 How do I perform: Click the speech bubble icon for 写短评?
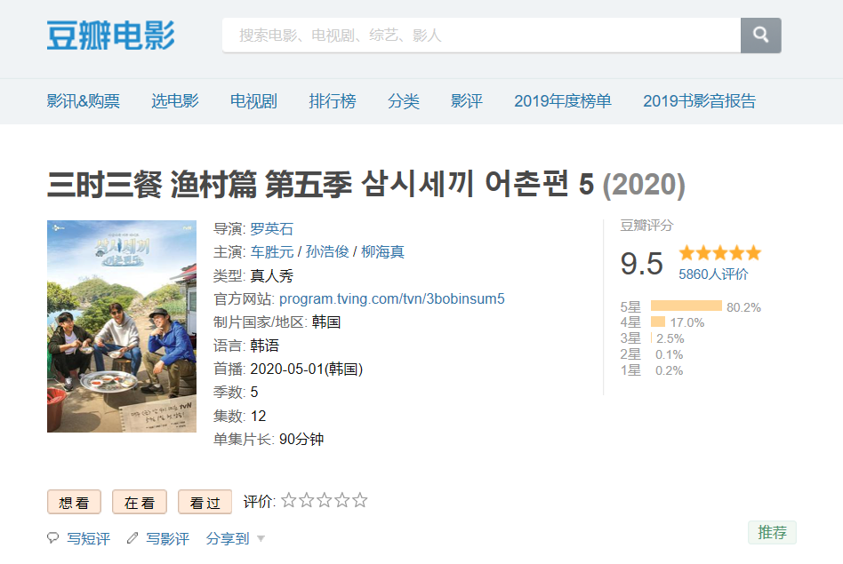coord(52,538)
